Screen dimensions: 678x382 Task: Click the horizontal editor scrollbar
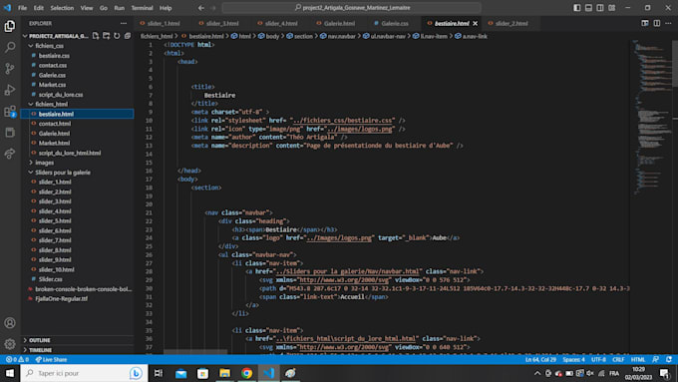coord(195,352)
